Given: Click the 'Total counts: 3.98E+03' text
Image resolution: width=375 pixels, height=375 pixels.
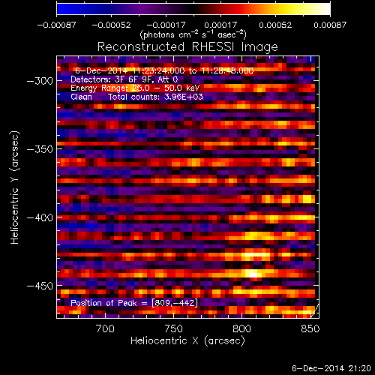Looking at the screenshot, I should pos(155,97).
